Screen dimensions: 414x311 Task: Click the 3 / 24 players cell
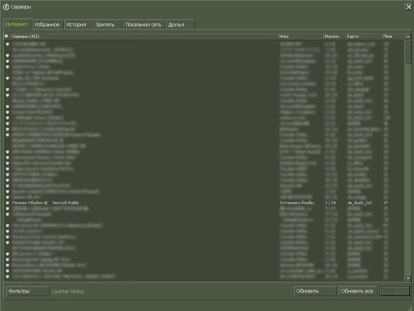[x=330, y=203]
